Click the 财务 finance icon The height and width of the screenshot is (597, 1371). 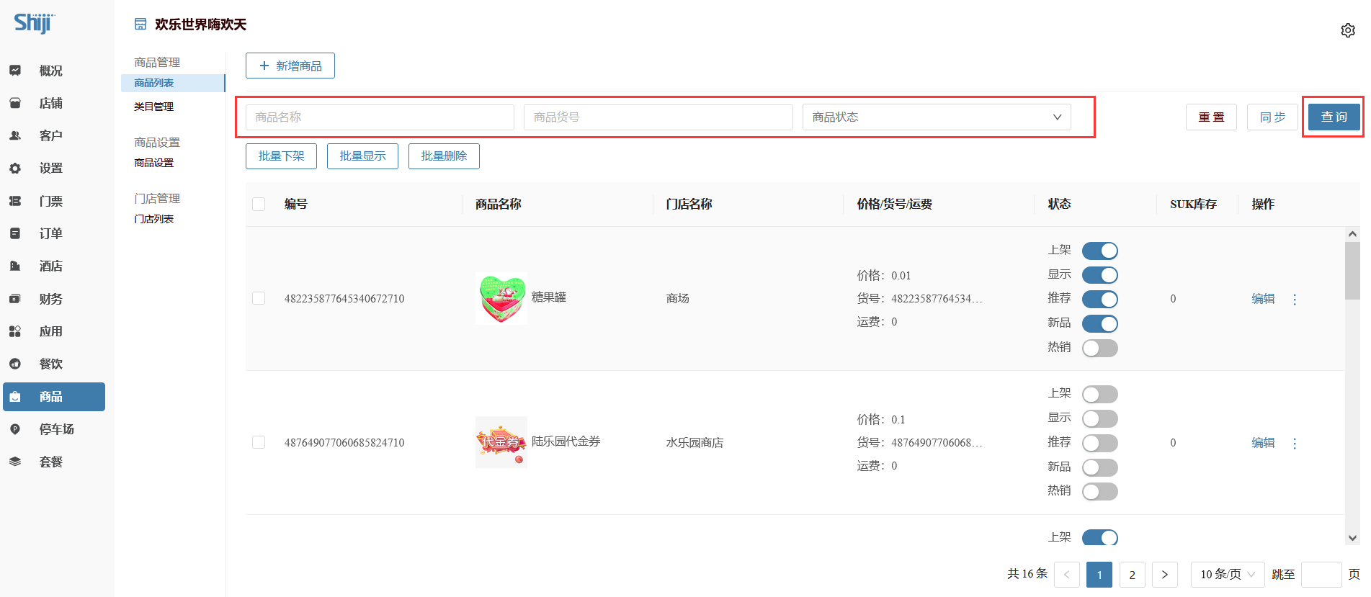coord(15,299)
